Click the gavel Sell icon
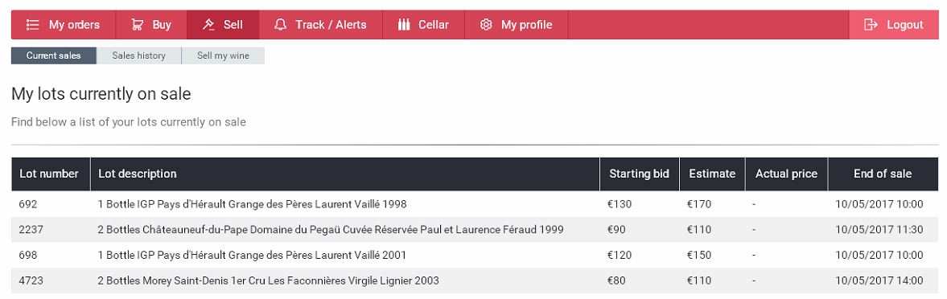This screenshot has height=299, width=947. (209, 25)
